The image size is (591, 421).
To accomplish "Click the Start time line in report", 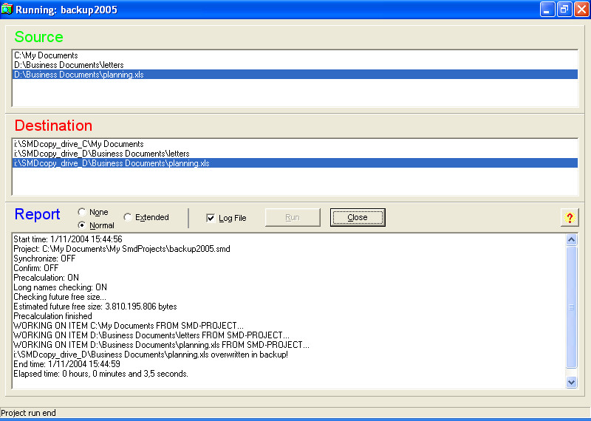I will click(68, 239).
